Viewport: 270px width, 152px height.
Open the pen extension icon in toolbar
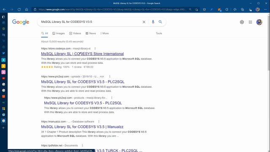[212, 9]
